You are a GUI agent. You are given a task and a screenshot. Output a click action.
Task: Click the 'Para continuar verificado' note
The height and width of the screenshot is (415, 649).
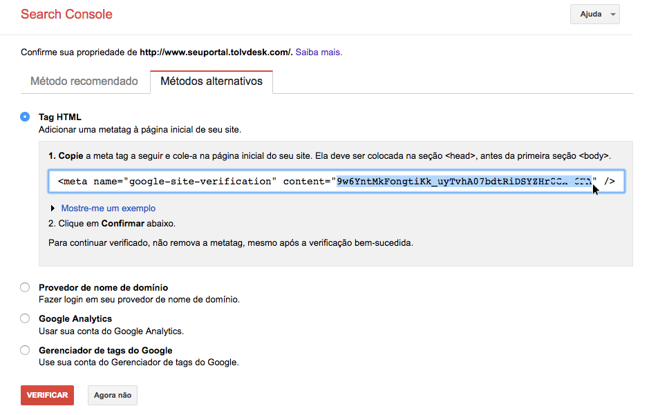coord(231,242)
